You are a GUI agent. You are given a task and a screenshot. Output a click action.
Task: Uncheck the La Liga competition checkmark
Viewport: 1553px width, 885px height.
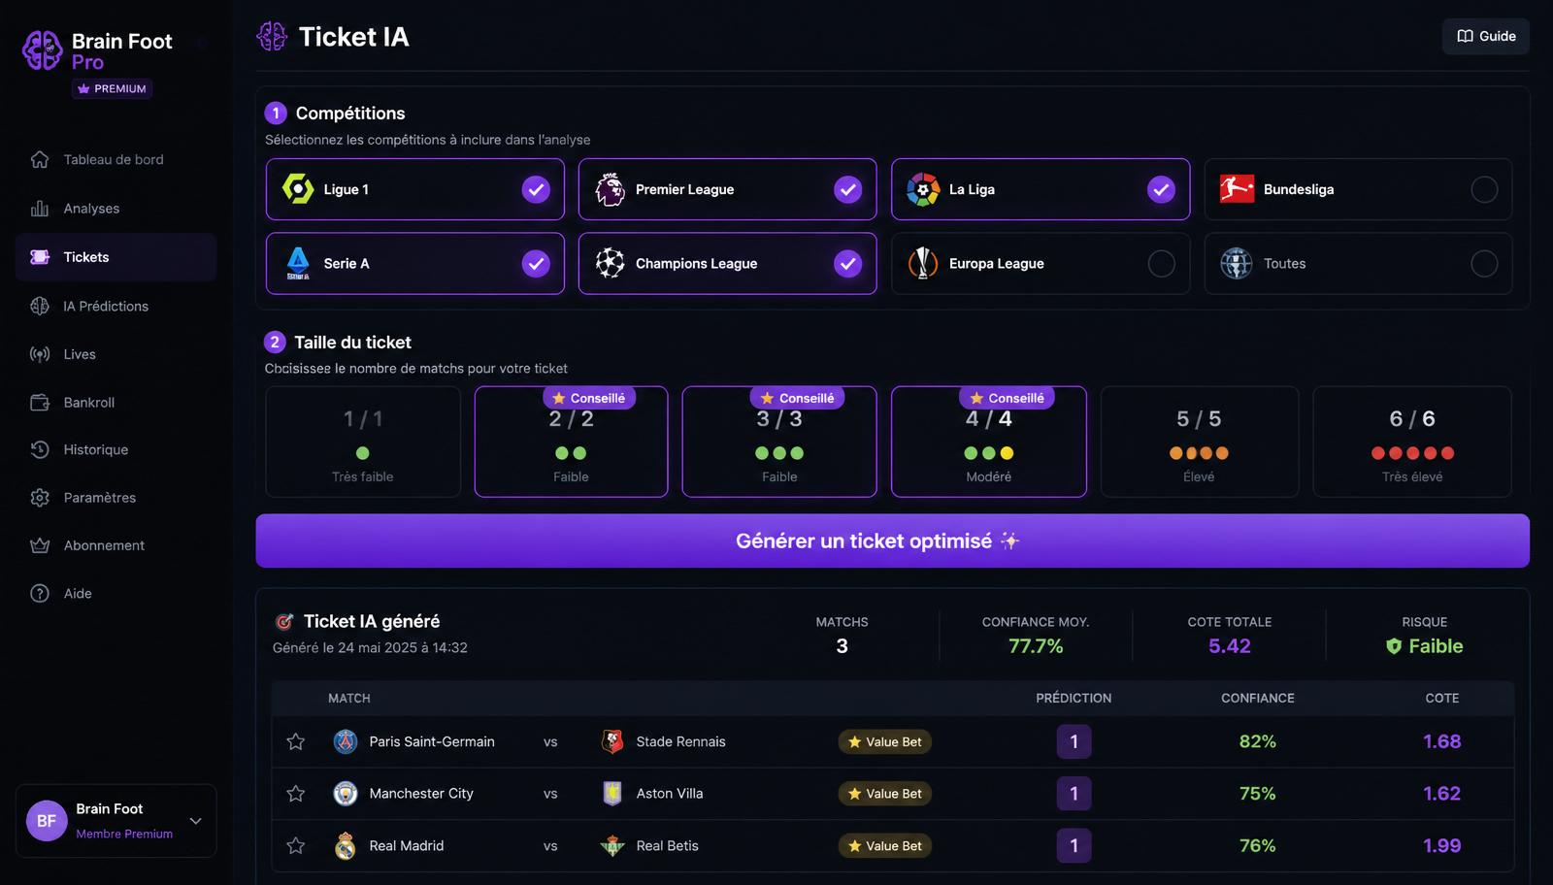click(1162, 189)
